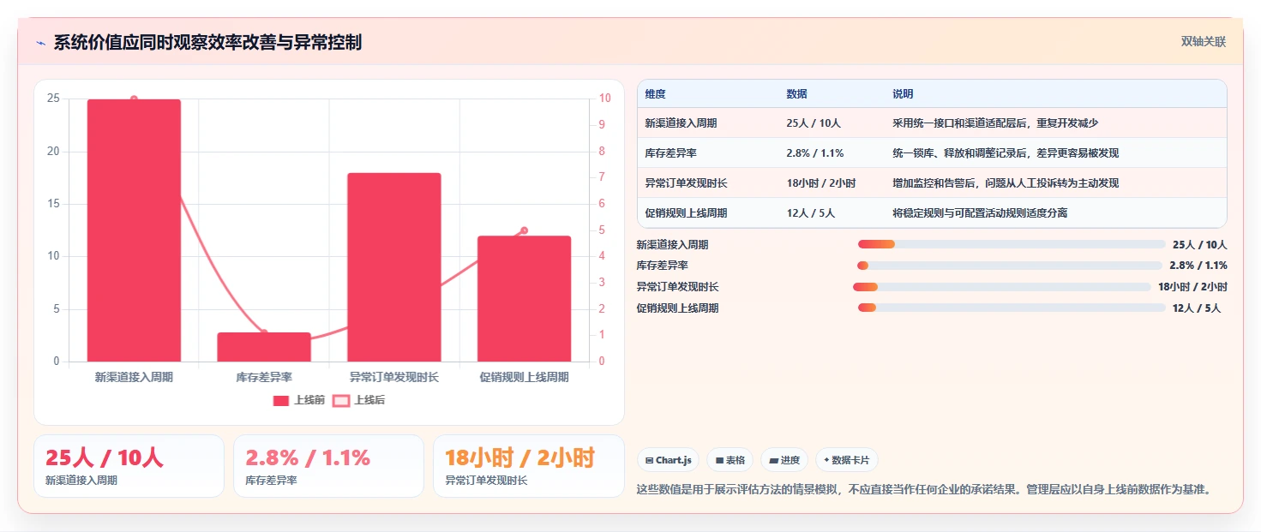Screen dimensions: 1261x532
Task: Click the 异常订单发现时长 x-axis label
Action: pos(394,377)
